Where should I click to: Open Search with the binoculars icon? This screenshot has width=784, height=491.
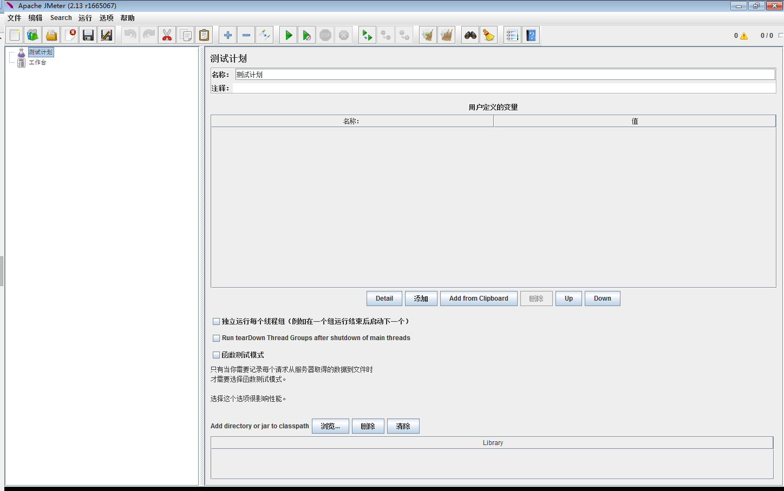(x=471, y=35)
